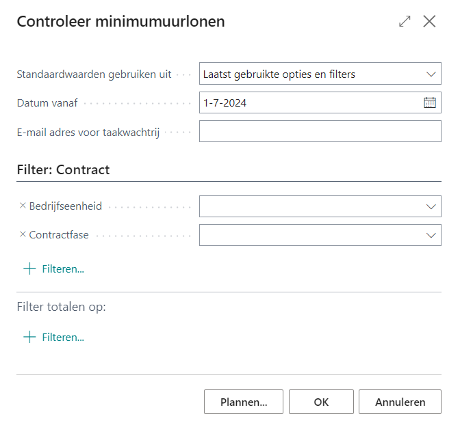Remove the Contractfase filter with X icon
This screenshot has width=460, height=427.
point(23,234)
